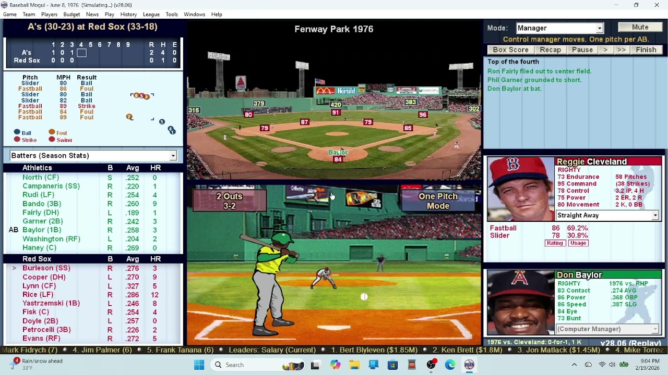Open the volume control in system tray

612,365
